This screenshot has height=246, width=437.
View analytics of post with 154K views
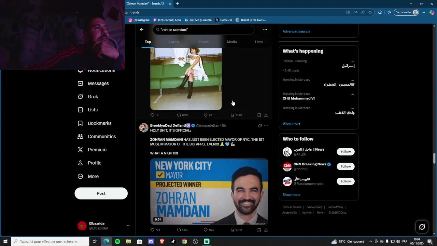tap(236, 115)
